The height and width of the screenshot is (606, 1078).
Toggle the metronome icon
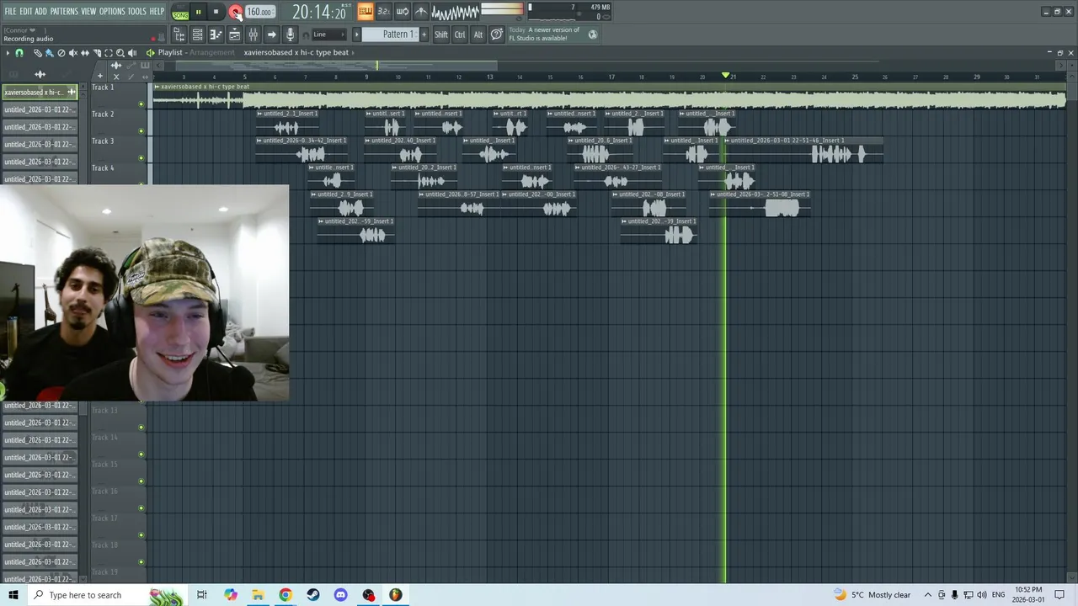[420, 11]
